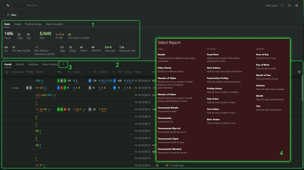Image resolution: width=304 pixels, height=170 pixels.
Task: Open the main settings gear icon
Action: point(297,5)
